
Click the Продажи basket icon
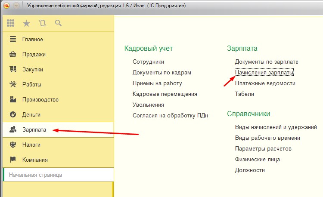tap(13, 54)
